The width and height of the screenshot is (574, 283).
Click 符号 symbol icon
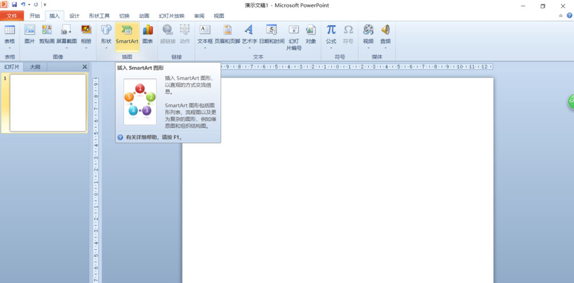coord(348,30)
